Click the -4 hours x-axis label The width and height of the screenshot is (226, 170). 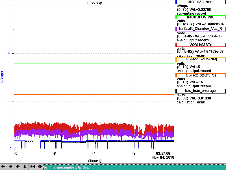[x=94, y=153]
